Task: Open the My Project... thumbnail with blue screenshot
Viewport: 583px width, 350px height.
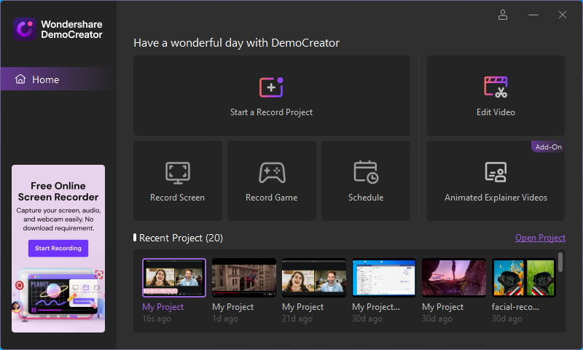Action: pyautogui.click(x=384, y=278)
